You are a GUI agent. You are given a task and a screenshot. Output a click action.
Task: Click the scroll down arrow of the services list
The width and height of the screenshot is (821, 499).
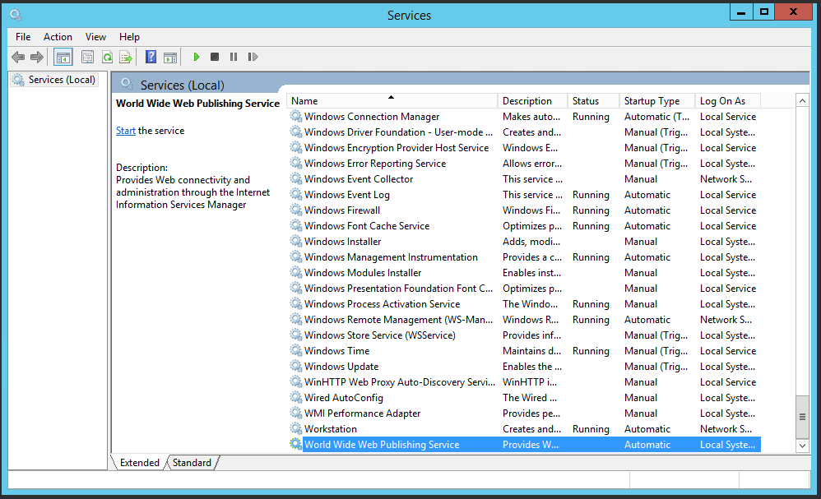(802, 446)
